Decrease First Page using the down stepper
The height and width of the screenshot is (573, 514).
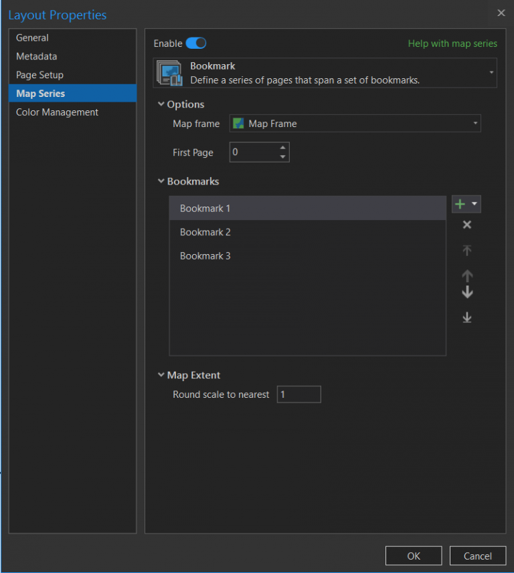tap(283, 155)
